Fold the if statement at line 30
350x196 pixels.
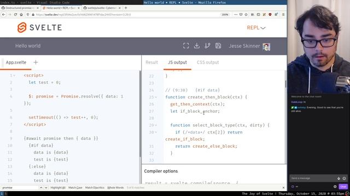tap(156, 132)
